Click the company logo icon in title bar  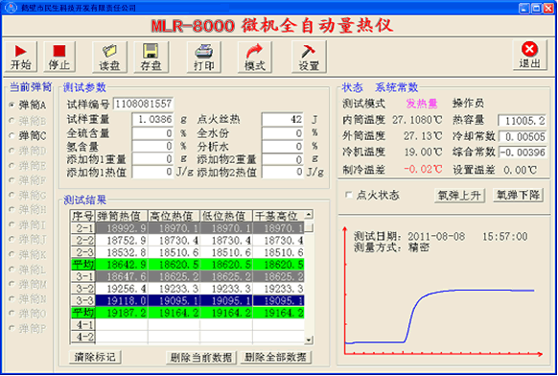(12, 8)
